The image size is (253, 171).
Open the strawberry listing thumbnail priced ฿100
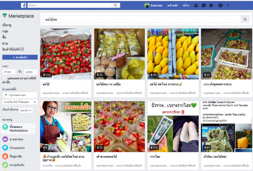click(x=66, y=54)
